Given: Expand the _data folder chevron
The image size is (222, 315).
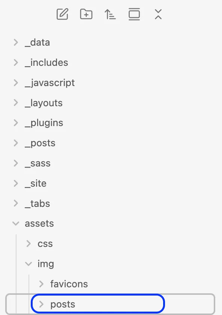Looking at the screenshot, I should [16, 42].
